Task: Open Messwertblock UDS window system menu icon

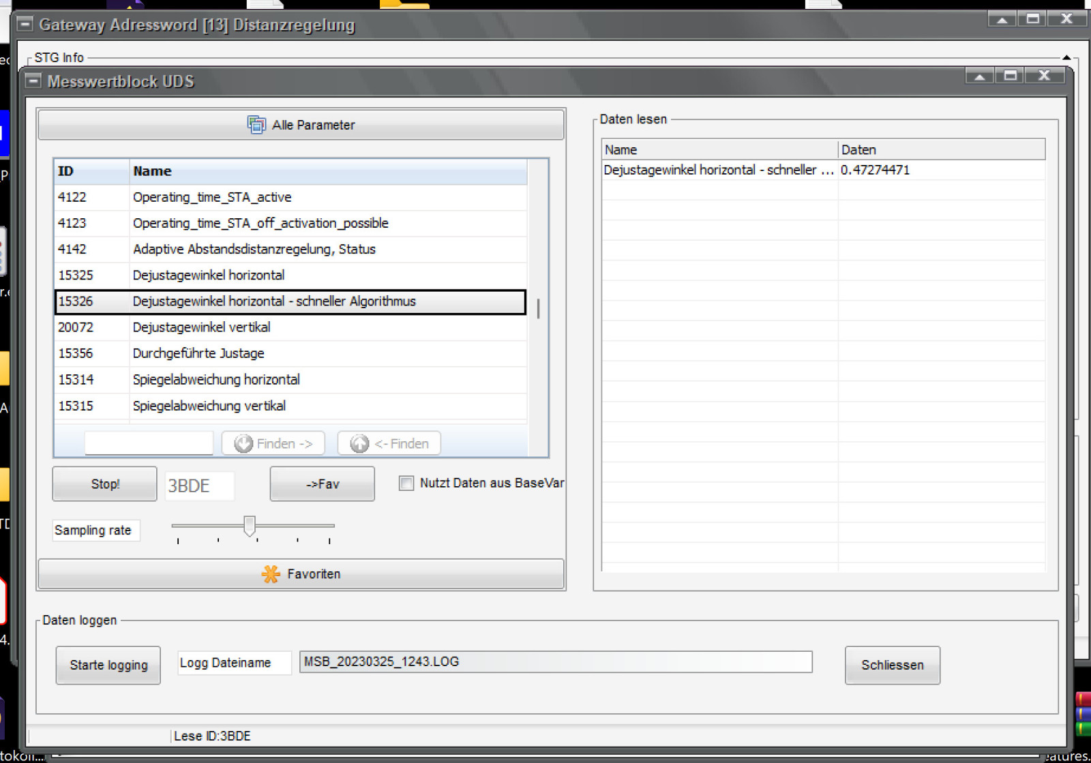Action: point(33,81)
